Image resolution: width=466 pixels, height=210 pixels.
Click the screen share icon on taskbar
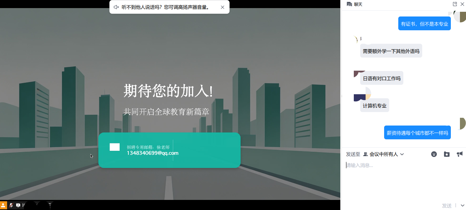click(x=18, y=205)
